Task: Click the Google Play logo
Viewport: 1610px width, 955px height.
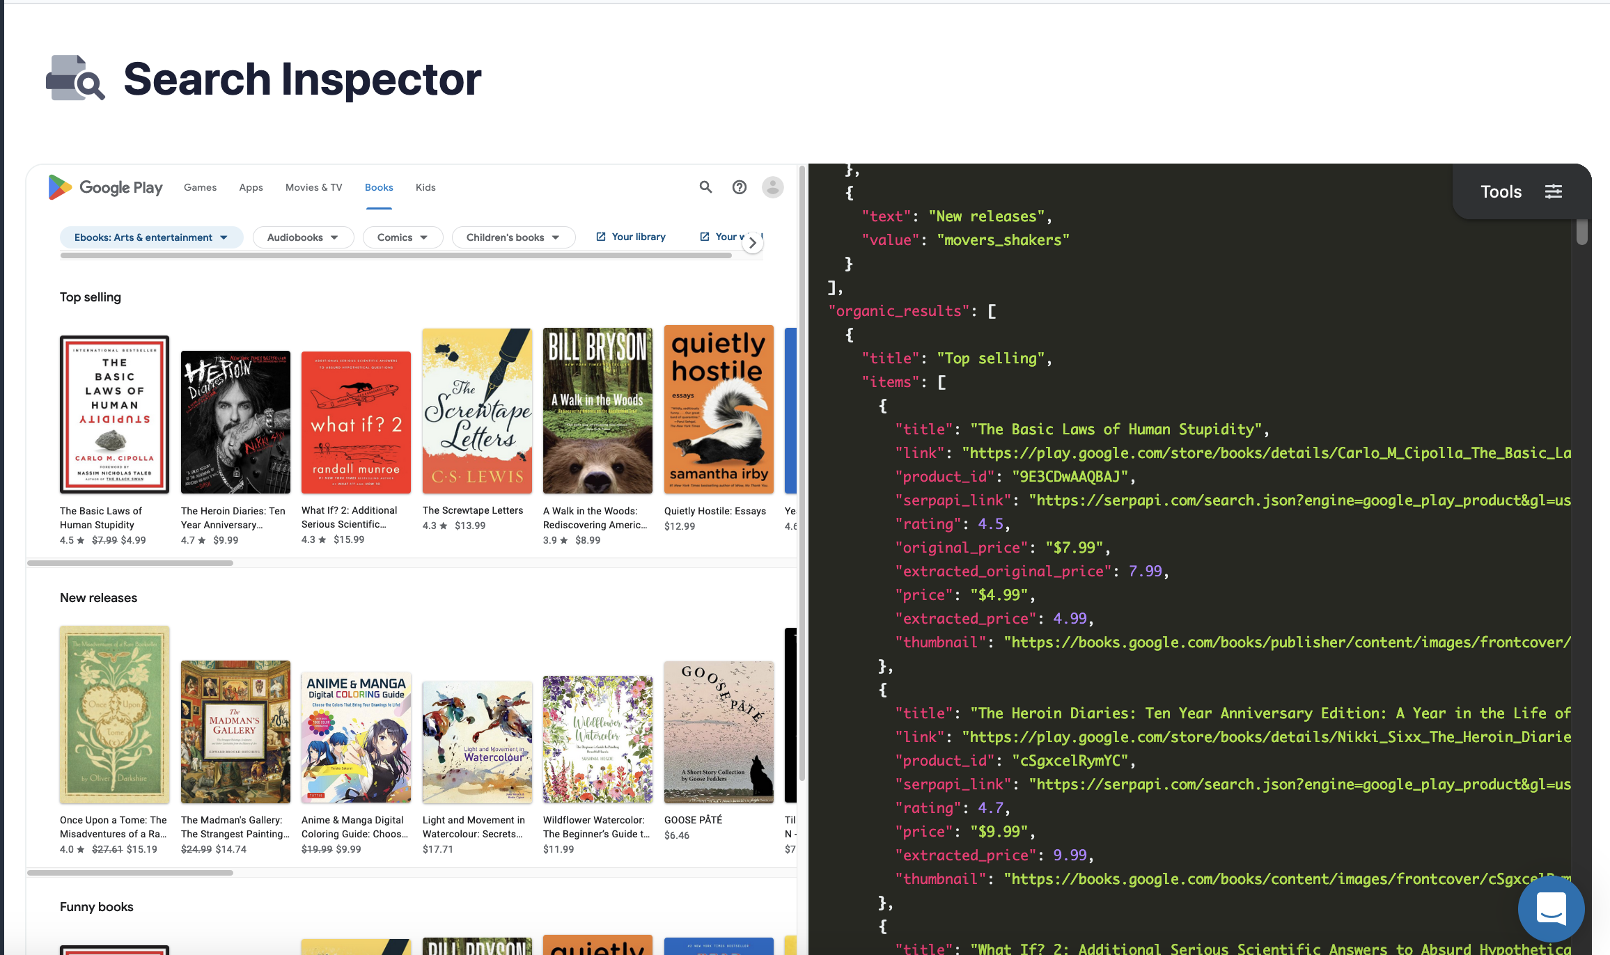Action: 105,187
